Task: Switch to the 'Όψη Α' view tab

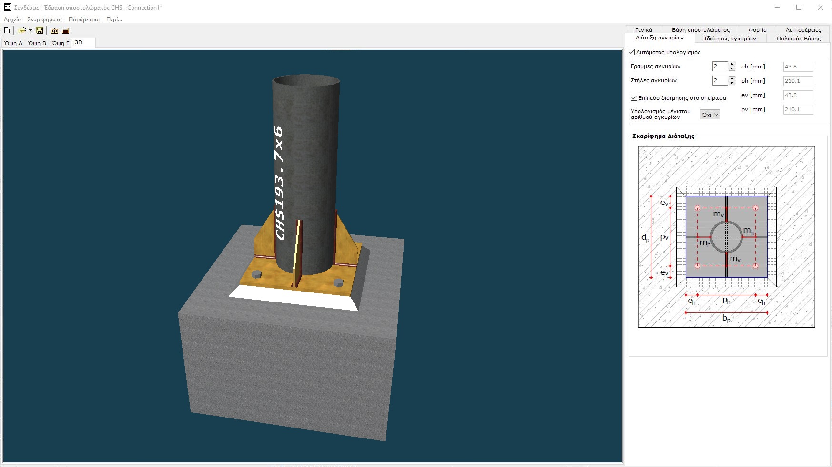Action: click(x=13, y=43)
